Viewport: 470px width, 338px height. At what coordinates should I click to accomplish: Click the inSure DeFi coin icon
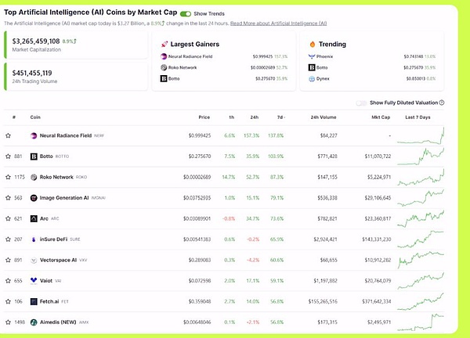(x=34, y=239)
